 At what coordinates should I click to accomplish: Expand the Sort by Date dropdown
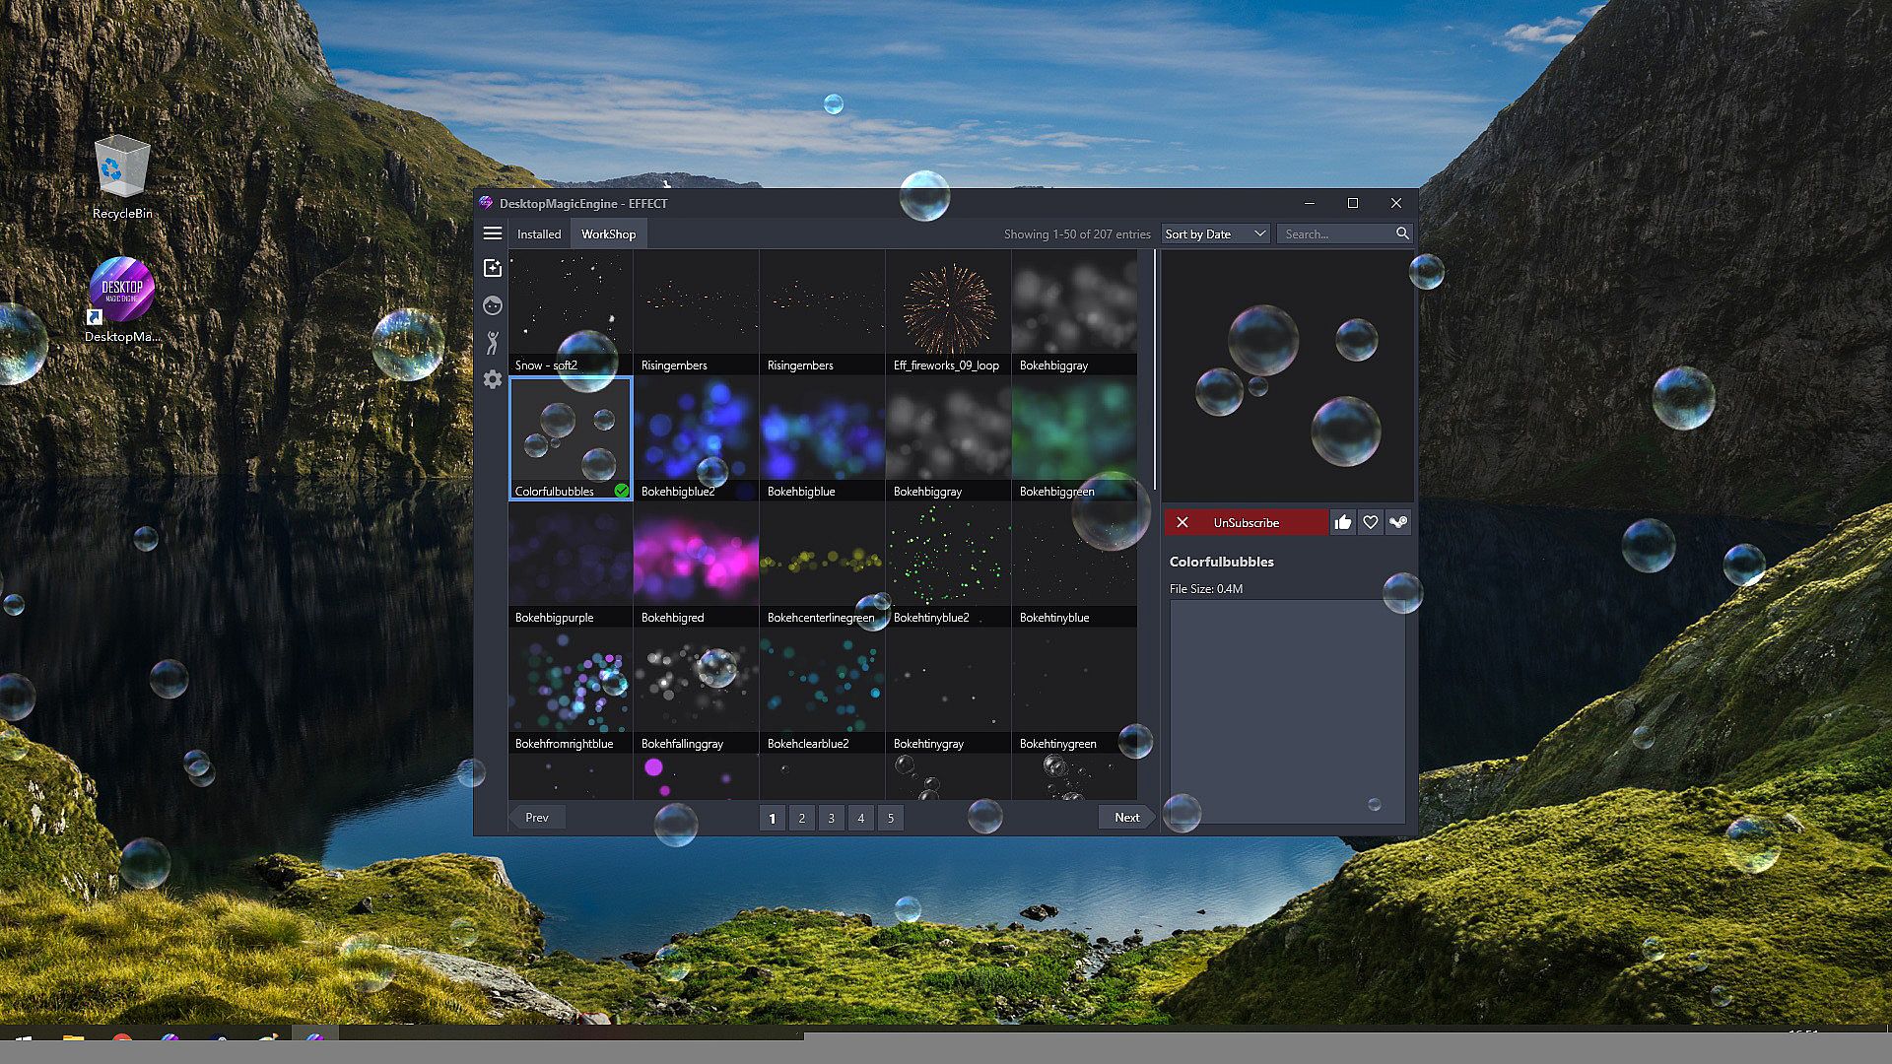click(1215, 233)
